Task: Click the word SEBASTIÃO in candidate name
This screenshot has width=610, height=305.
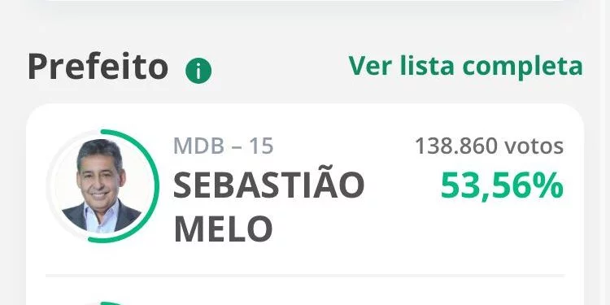Action: pyautogui.click(x=268, y=185)
